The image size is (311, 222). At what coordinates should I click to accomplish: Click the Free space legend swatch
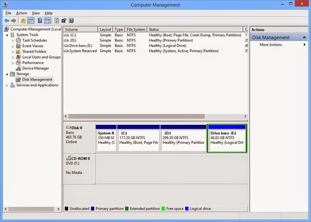click(x=163, y=209)
